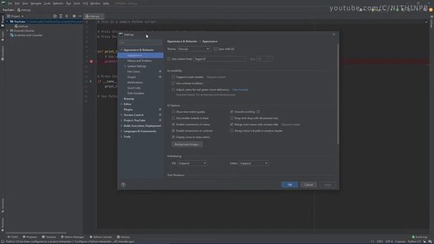
Task: Enable Use contrast scrollbars checkbox
Action: (174, 83)
